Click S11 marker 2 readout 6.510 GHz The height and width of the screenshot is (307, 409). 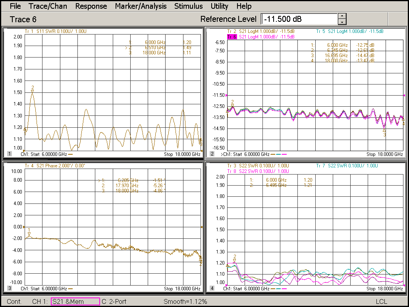[155, 48]
